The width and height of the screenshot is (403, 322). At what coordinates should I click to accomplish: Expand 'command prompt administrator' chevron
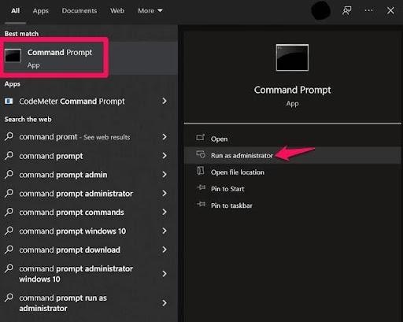click(x=165, y=194)
